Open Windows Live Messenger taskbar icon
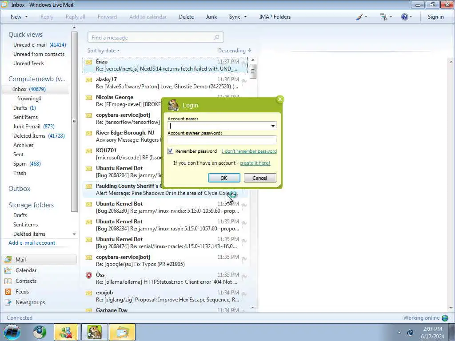This screenshot has width=455, height=341. (x=66, y=332)
